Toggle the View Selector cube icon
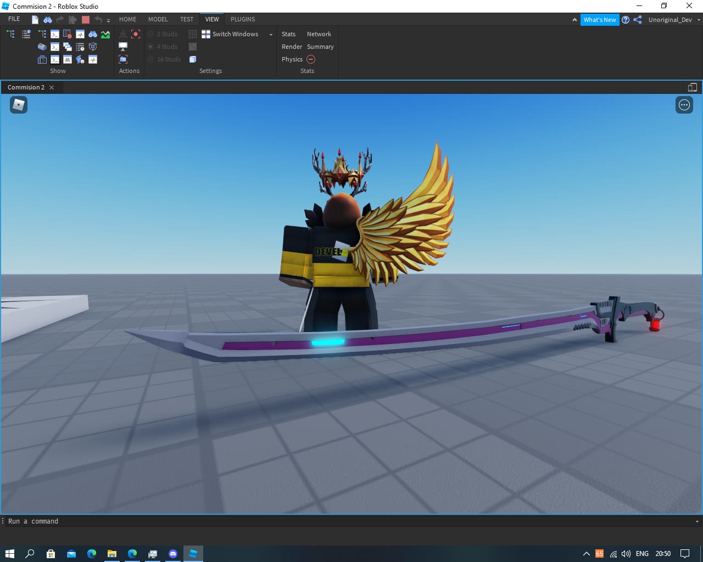The width and height of the screenshot is (703, 562). [193, 59]
